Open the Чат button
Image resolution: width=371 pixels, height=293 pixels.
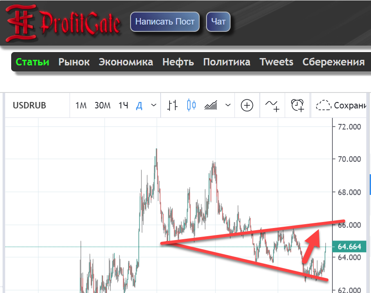coord(218,22)
